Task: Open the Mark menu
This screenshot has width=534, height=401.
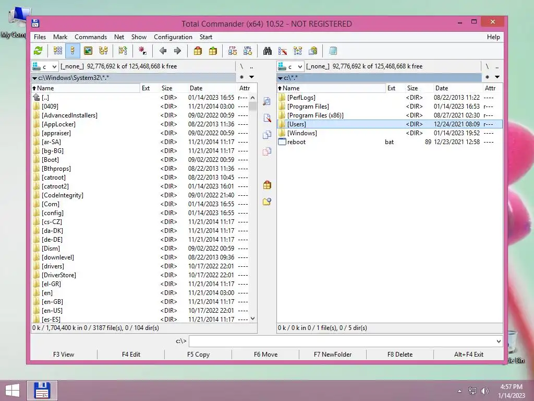Action: point(60,37)
